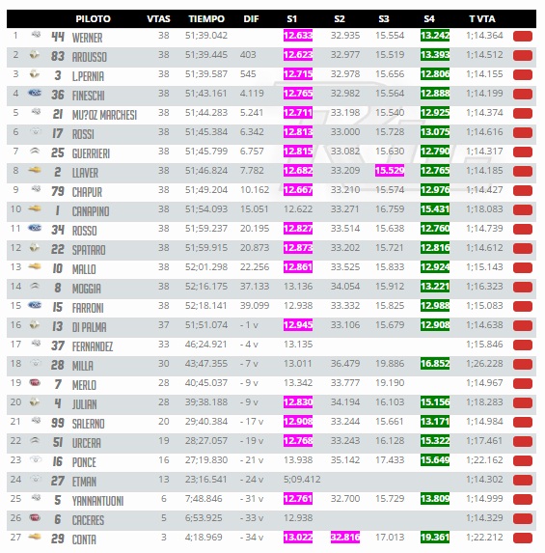Click the Chevrolet logo beside Llaver
This screenshot has height=553, width=545.
(35, 171)
